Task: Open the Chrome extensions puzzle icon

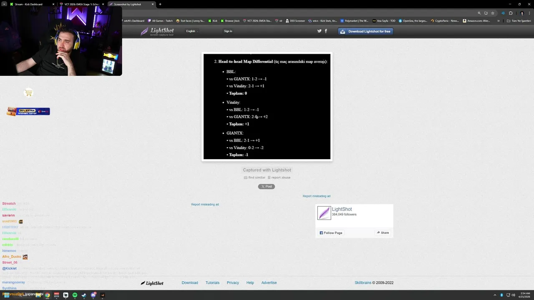Action: pos(510,13)
